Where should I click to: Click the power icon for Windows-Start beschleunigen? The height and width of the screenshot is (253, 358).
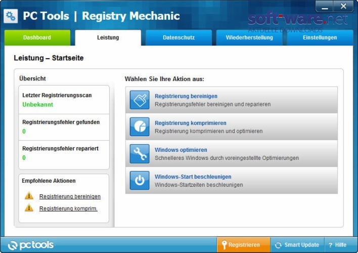pos(140,180)
